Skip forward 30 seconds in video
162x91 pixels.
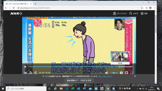(x=36, y=73)
